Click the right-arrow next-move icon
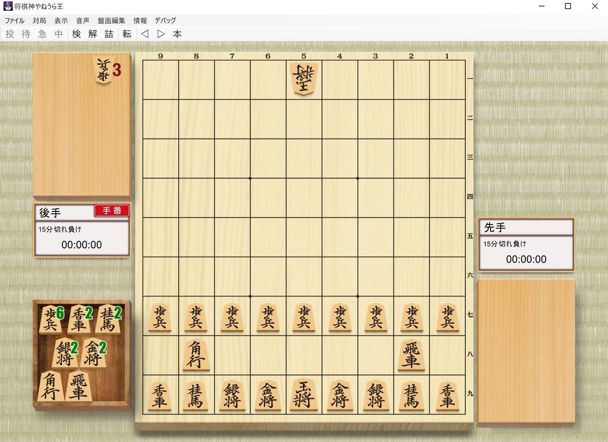 tap(160, 34)
